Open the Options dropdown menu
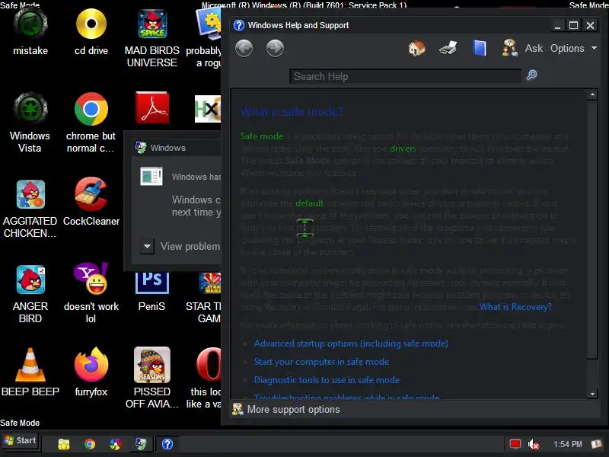609x457 pixels. point(573,48)
